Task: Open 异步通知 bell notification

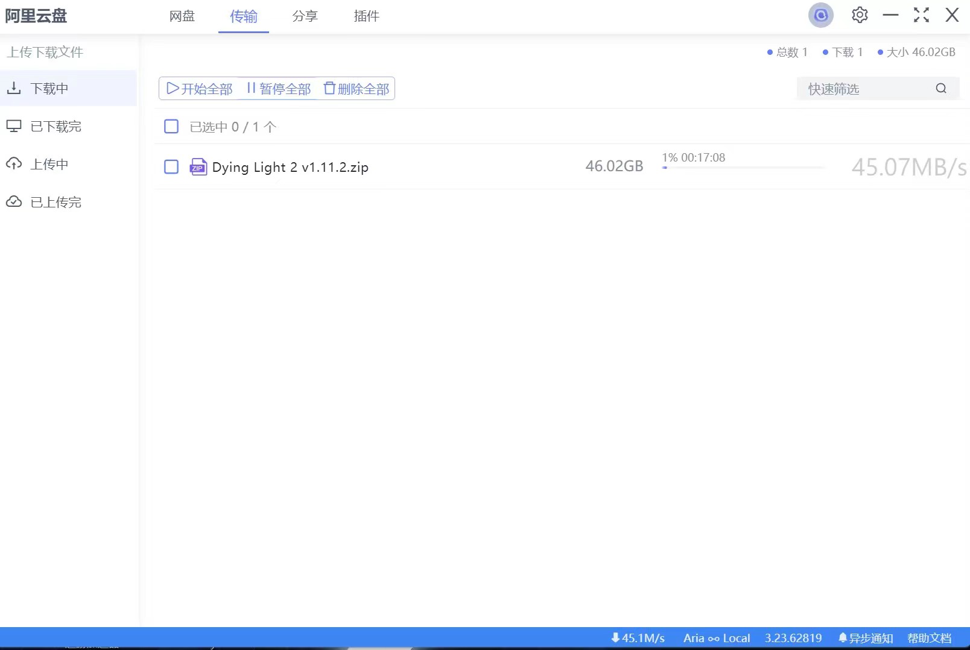Action: point(866,638)
